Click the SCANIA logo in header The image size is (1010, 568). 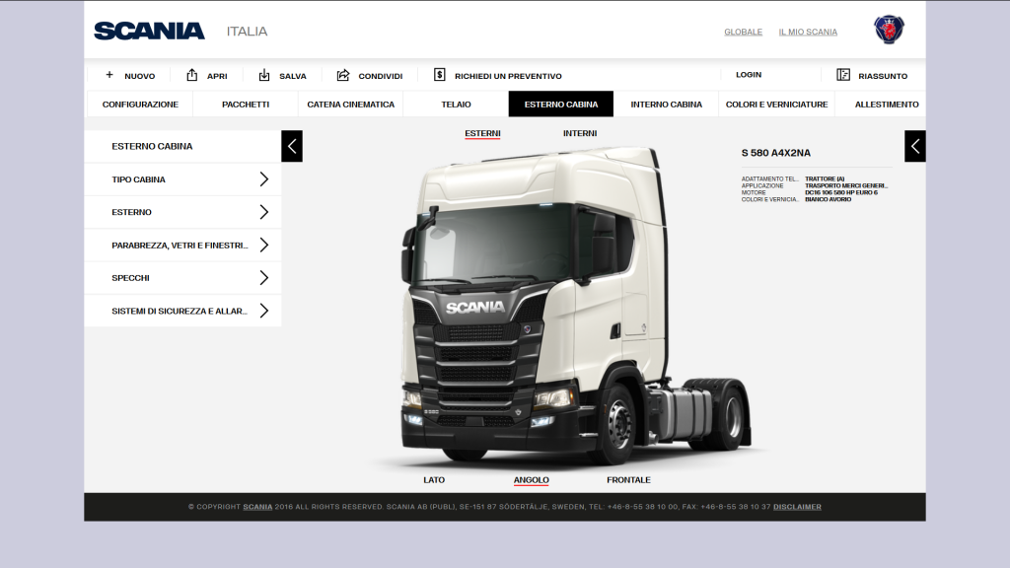150,31
